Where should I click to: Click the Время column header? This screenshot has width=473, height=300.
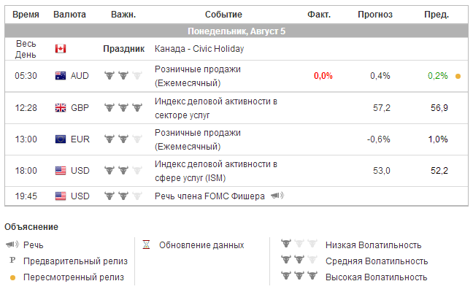(26, 15)
